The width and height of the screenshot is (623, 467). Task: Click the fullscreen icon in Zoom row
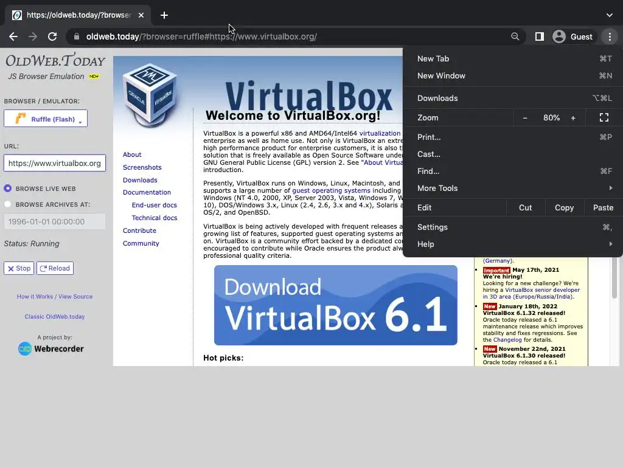click(x=604, y=117)
